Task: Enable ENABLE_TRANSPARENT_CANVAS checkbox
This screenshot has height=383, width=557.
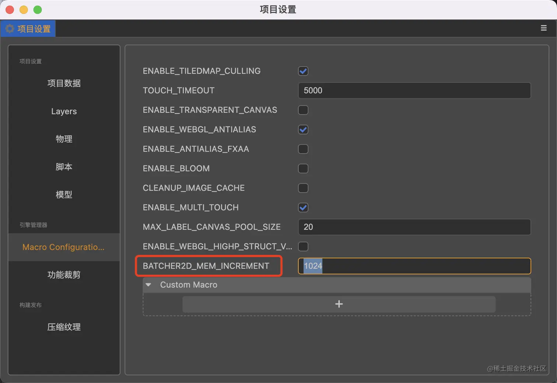Action: 303,110
